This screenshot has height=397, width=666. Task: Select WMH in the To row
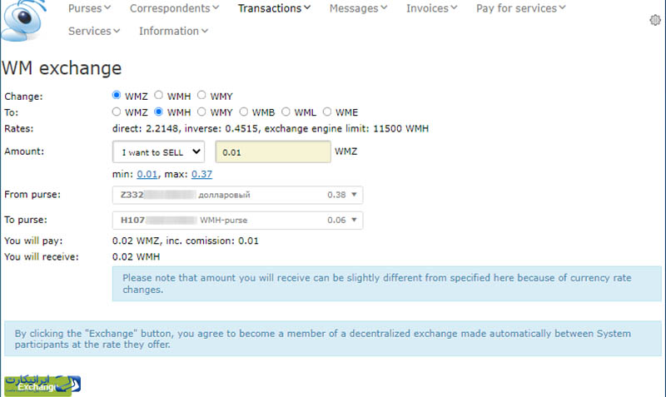(x=158, y=112)
